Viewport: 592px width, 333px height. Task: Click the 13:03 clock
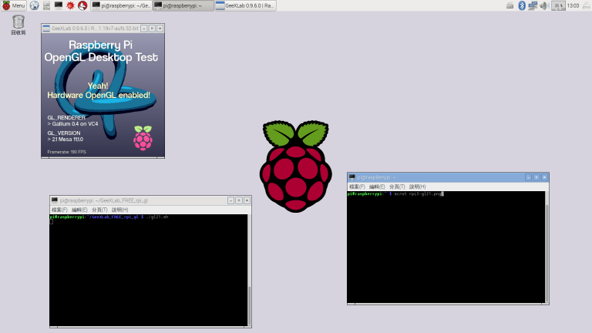point(573,5)
